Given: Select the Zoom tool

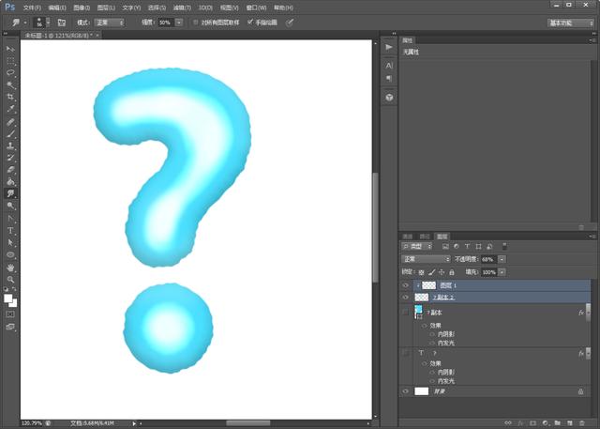Looking at the screenshot, I should point(10,279).
